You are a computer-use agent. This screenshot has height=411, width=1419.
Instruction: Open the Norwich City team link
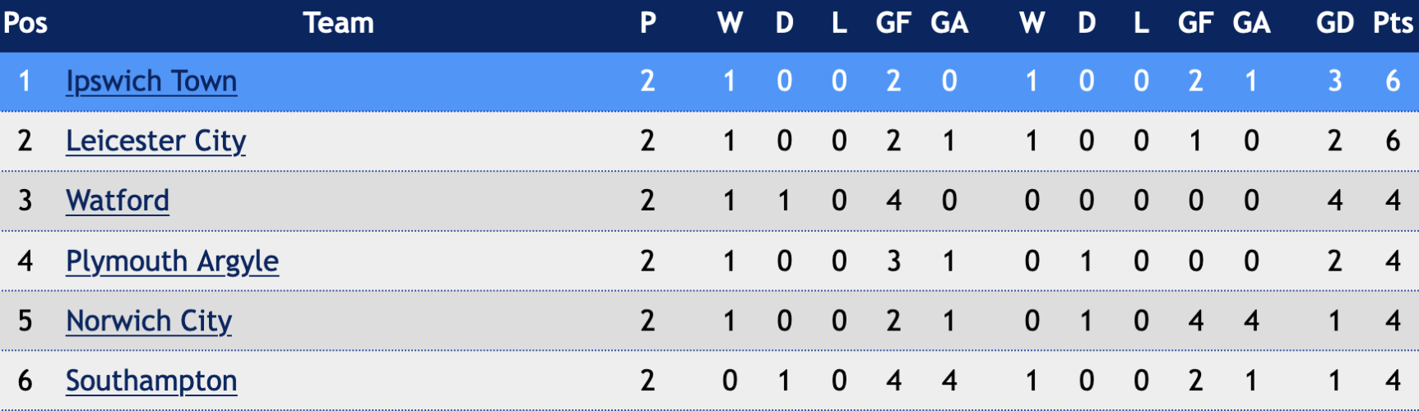pos(149,321)
